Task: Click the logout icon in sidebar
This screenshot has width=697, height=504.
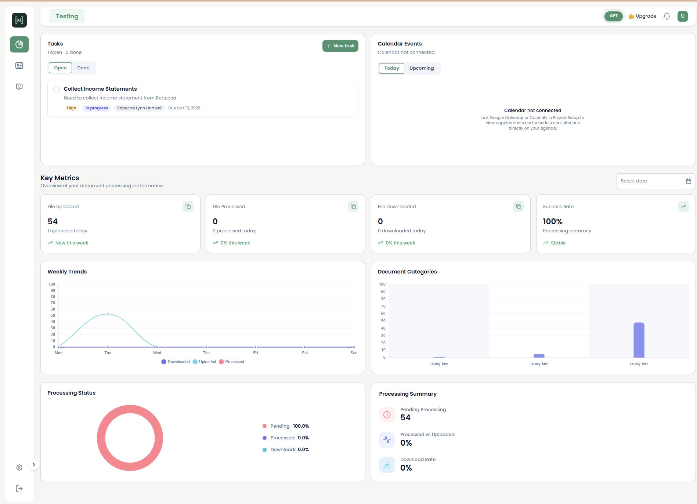Action: pyautogui.click(x=19, y=488)
